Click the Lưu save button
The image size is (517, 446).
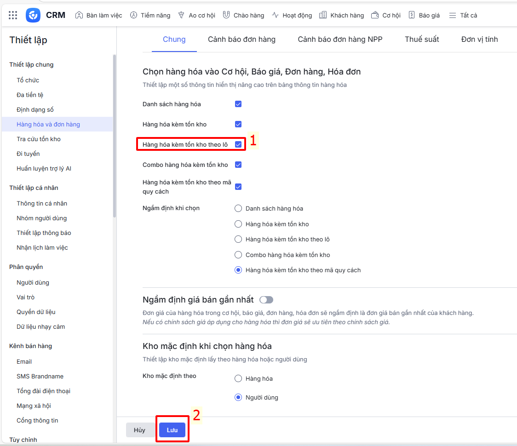coord(172,430)
